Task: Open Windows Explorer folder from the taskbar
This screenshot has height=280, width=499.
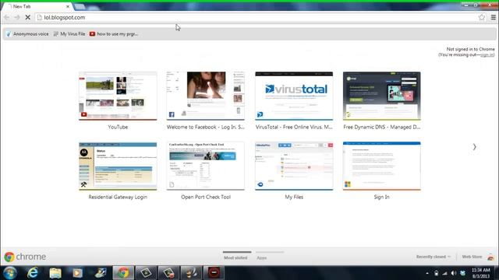Action: click(55, 273)
